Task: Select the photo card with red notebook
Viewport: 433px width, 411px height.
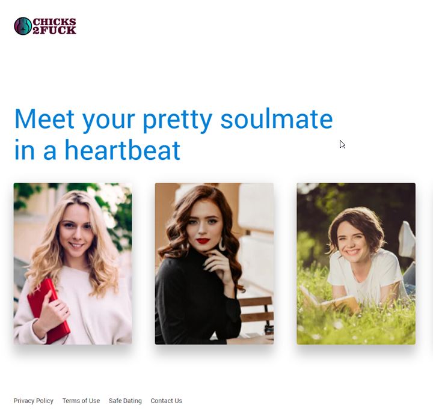Action: (73, 263)
